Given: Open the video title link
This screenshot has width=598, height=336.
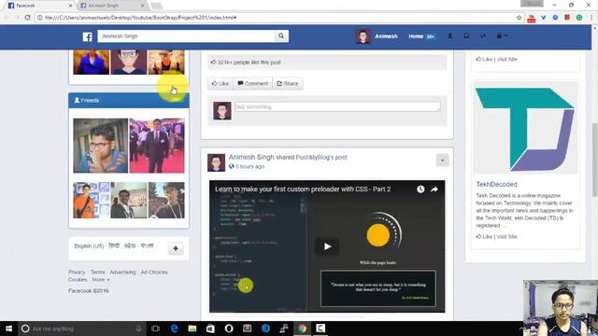Looking at the screenshot, I should click(x=303, y=189).
